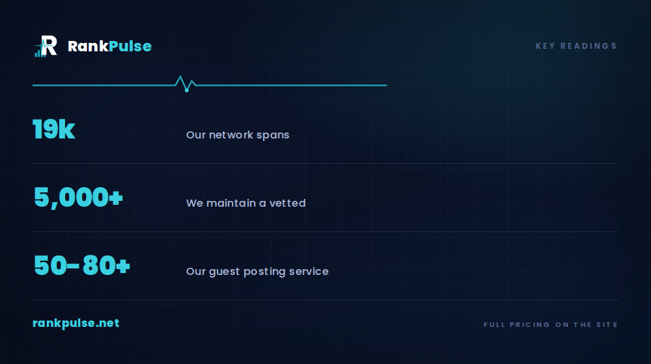Select the 'Our network spans' text

[x=238, y=135]
